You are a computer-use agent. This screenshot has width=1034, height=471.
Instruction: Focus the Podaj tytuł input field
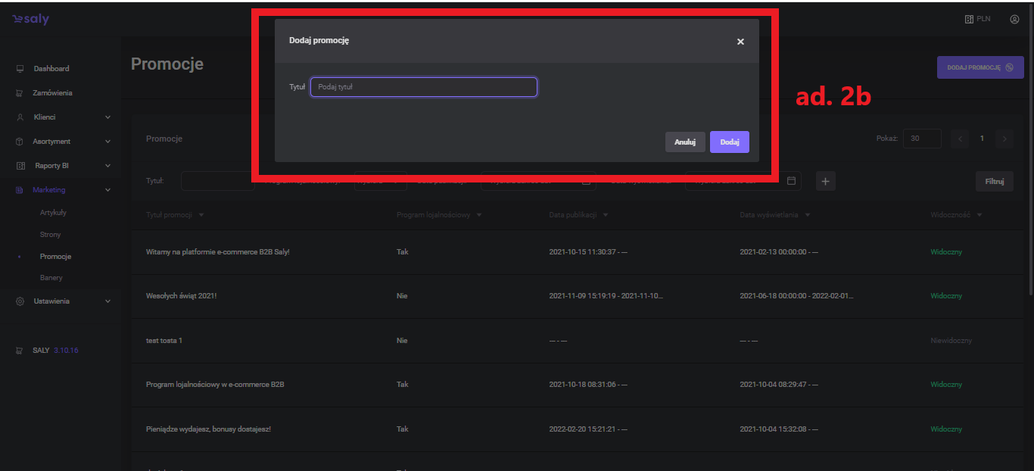coord(423,87)
